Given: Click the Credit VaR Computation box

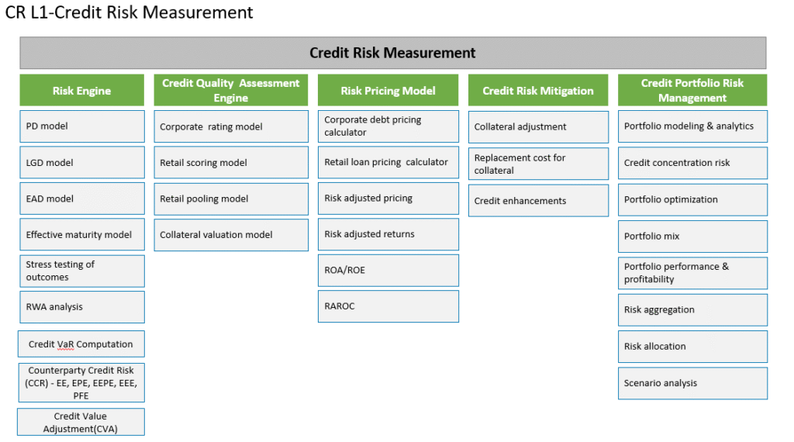Looking at the screenshot, I should pyautogui.click(x=81, y=344).
